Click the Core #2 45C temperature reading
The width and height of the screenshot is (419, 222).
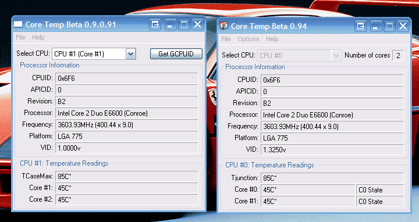click(x=127, y=199)
